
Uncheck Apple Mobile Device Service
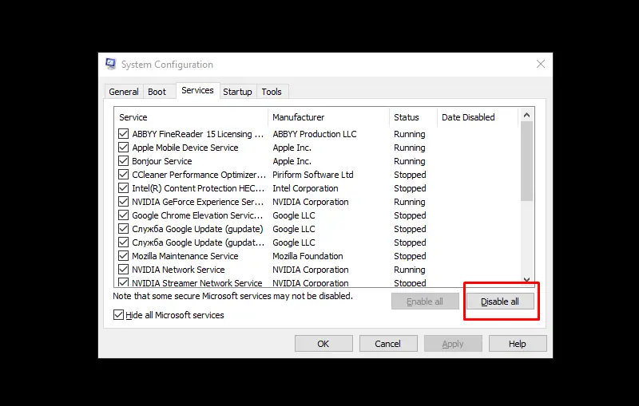123,148
